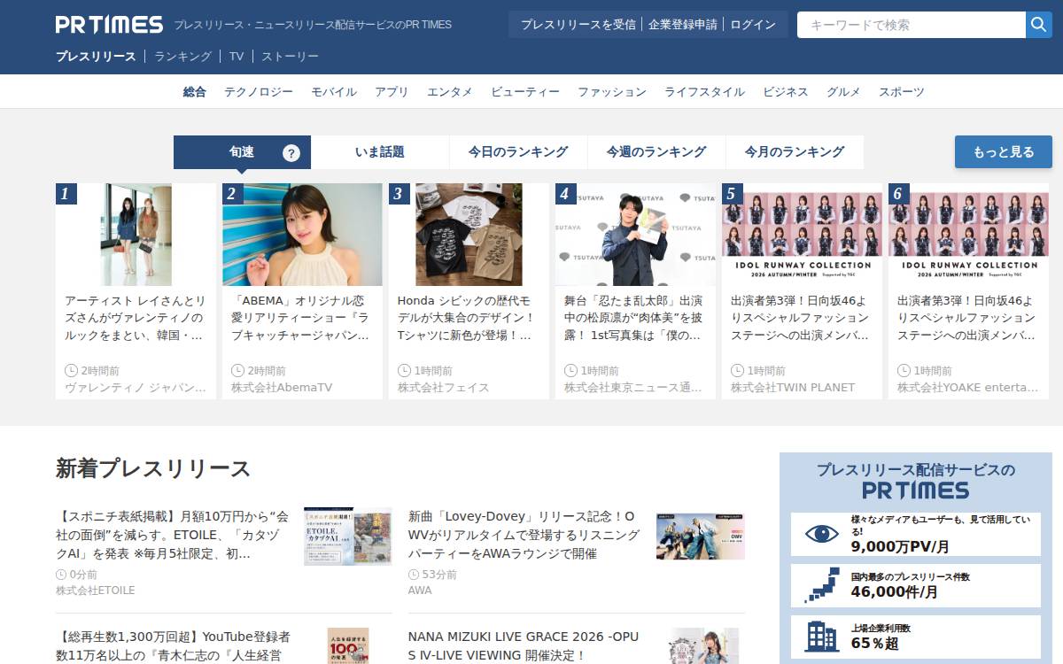The width and height of the screenshot is (1063, 664).
Task: Click the プレスリリース配信サービスの banner heading
Action: 916,469
